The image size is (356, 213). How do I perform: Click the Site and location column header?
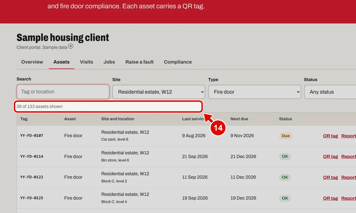coord(118,119)
